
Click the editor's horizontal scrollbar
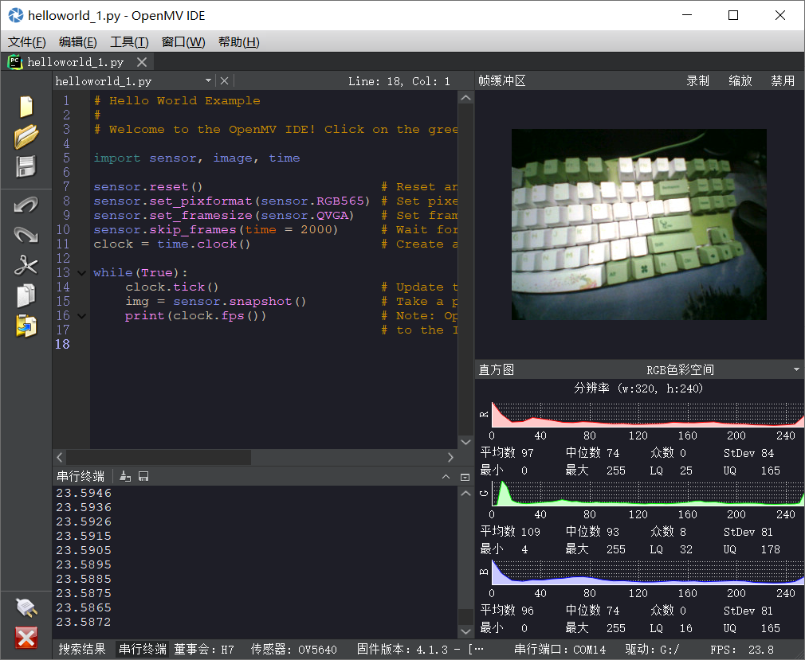[159, 457]
